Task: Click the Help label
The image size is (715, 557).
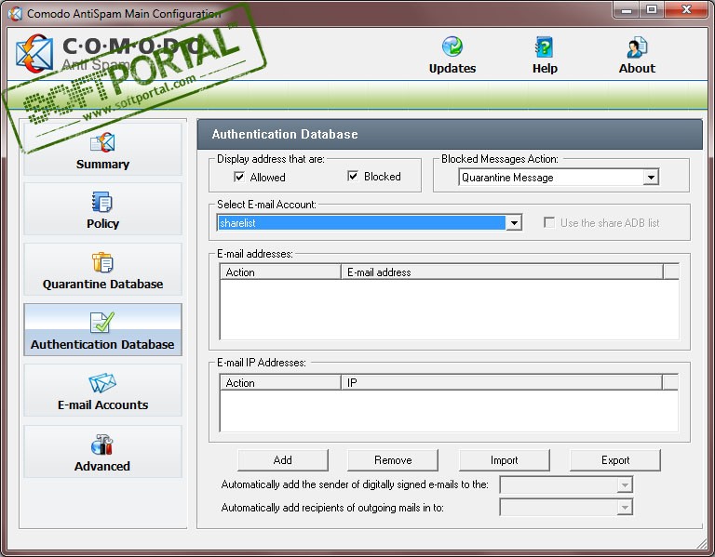Action: point(545,68)
